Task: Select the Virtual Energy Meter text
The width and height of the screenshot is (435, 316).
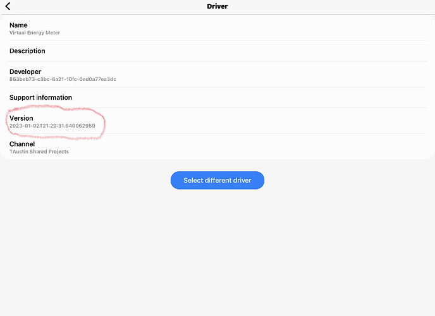Action: [x=35, y=33]
